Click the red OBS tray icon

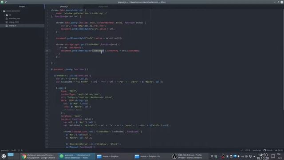[x=223, y=156]
